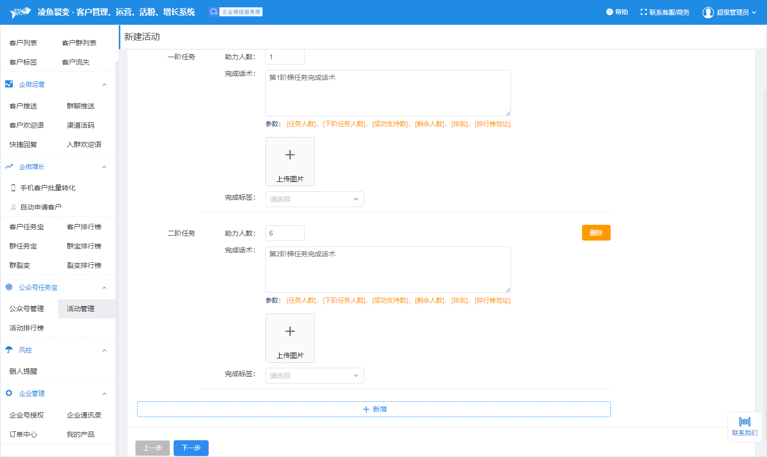Click 助力人数 input in 二阶任务
Screen dimensions: 767x457
click(285, 233)
